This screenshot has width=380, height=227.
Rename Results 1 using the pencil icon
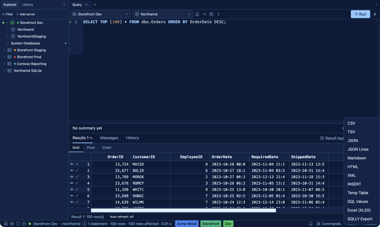coord(91,138)
